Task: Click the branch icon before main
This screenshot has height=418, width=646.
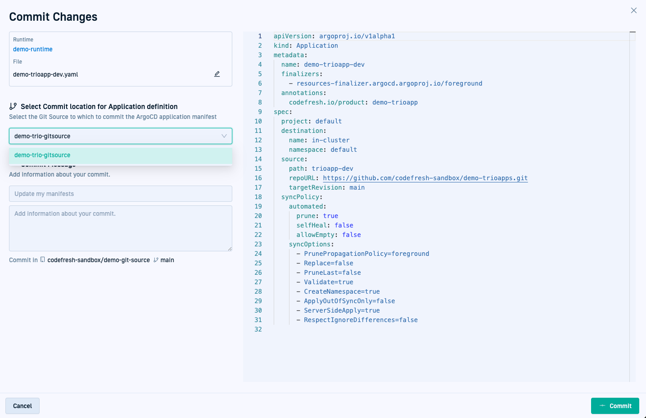Action: pos(156,260)
